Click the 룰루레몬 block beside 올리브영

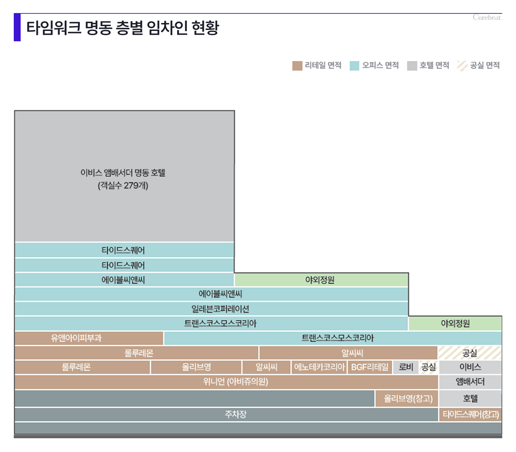[x=83, y=367]
